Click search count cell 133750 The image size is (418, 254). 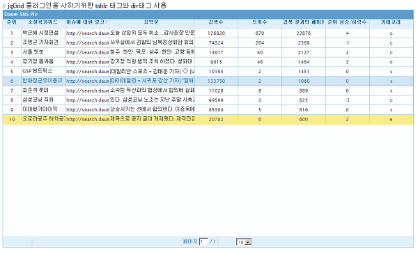pos(216,81)
